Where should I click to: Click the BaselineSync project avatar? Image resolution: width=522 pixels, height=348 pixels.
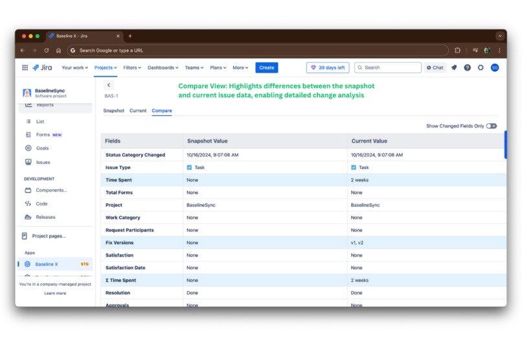pos(27,93)
